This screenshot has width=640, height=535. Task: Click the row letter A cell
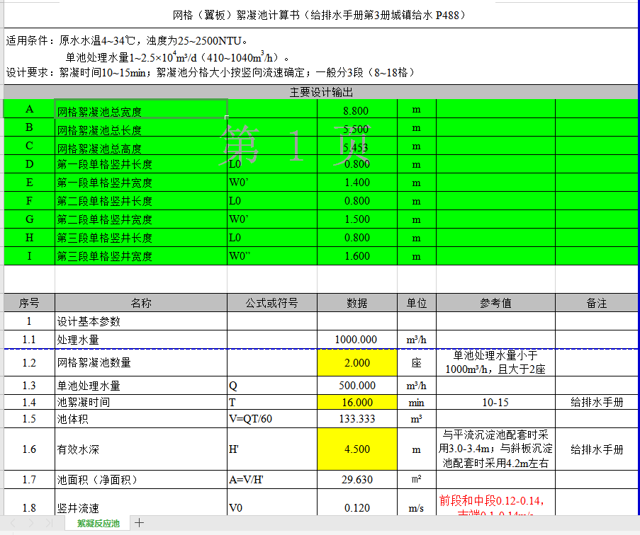(29, 109)
